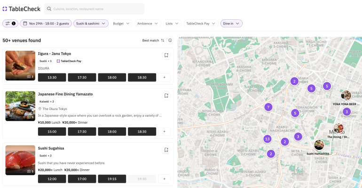Screen dimensions: 362x188
Task: Book the 13:30 slot at Iigura
Action: tap(52, 78)
